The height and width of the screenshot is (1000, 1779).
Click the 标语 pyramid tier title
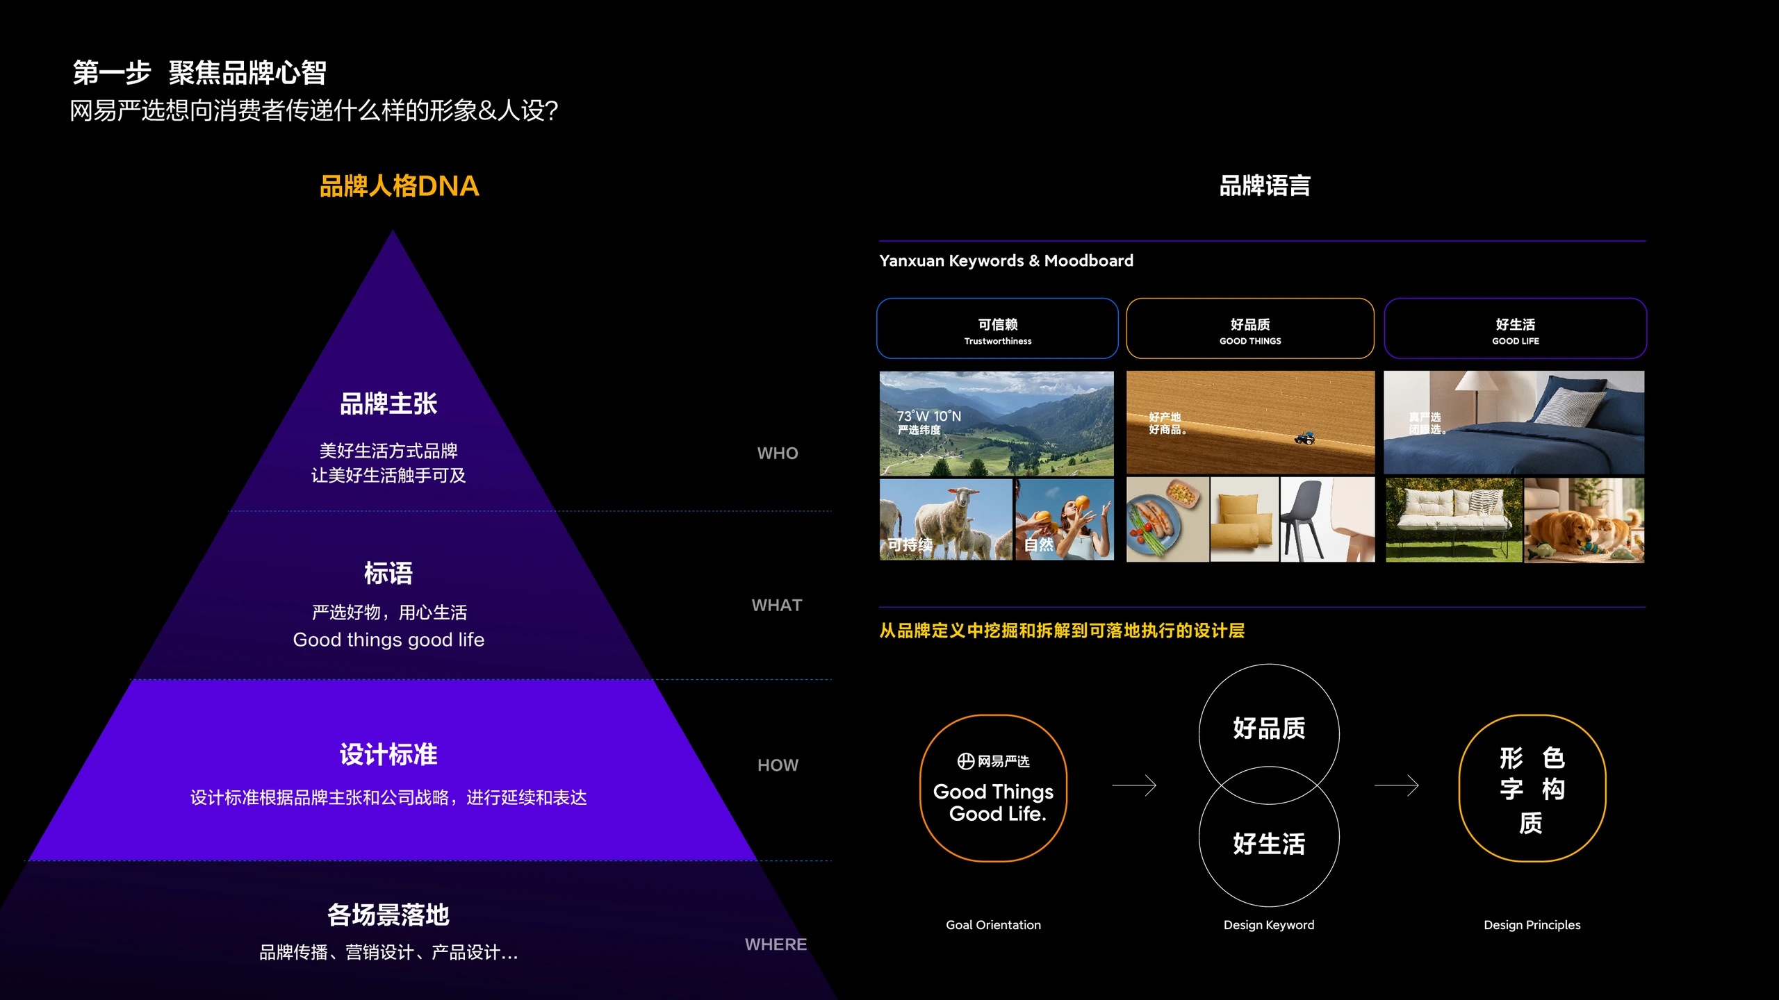tap(388, 574)
